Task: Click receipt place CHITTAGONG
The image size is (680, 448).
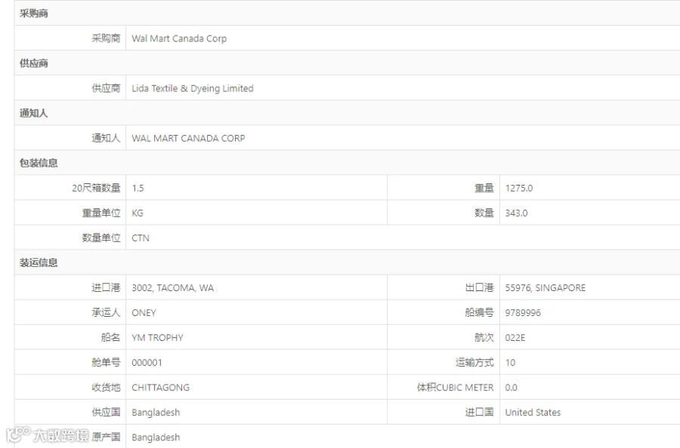Action: click(x=160, y=388)
